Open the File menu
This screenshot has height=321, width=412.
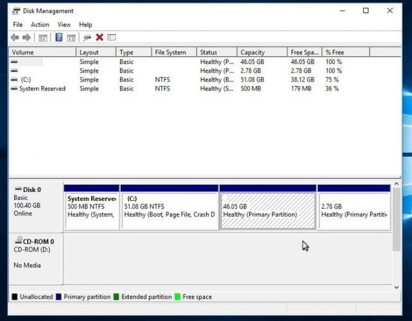18,24
